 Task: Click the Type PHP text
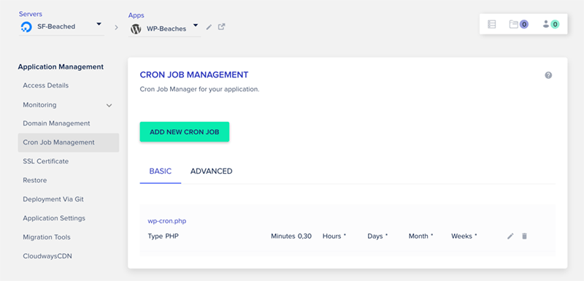[x=163, y=236]
